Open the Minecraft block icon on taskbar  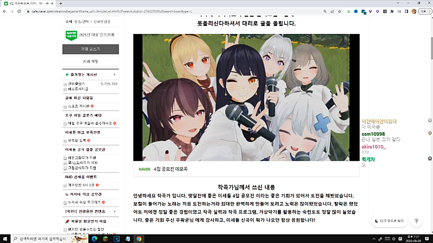point(106,239)
